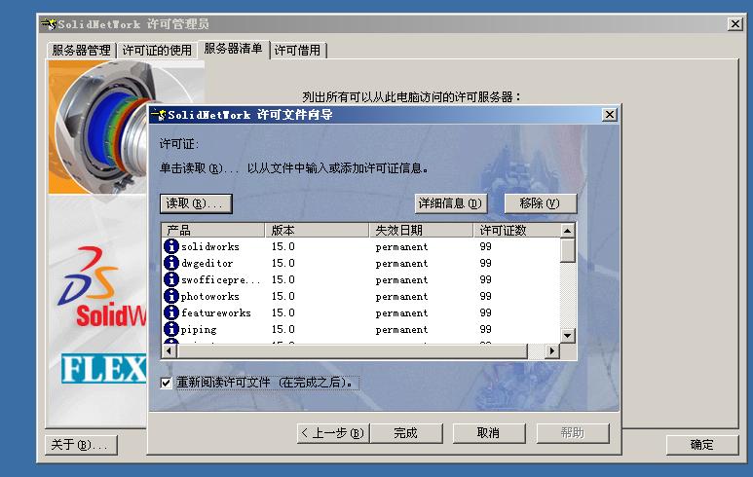Screen dimensions: 753x477
Task: Click the info icon next to solidworks
Action: click(x=171, y=246)
